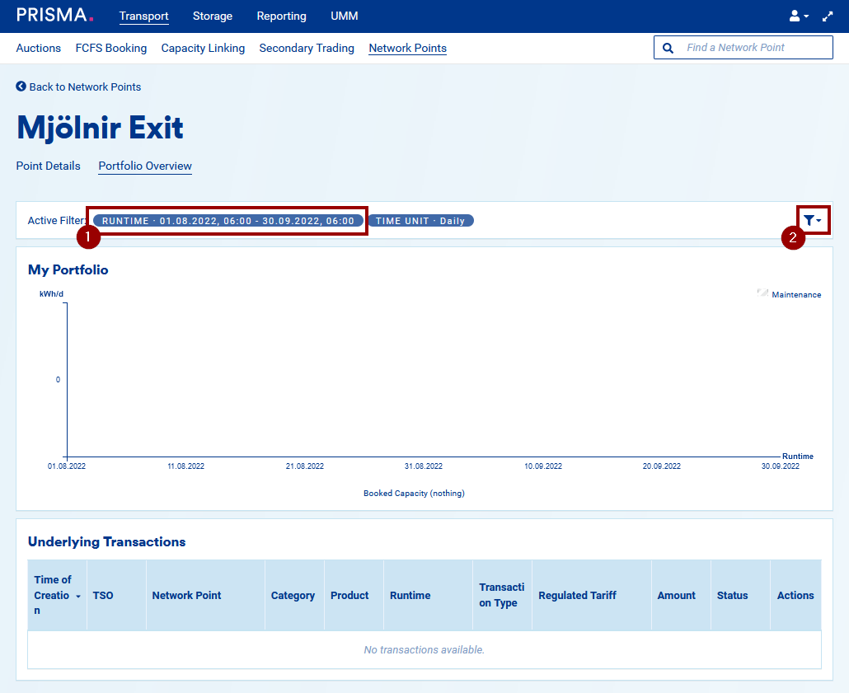Go to the Reporting section
This screenshot has height=693, width=849.
(281, 16)
